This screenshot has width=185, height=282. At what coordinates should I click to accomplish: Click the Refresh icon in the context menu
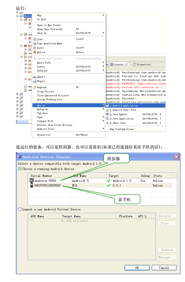pos(35,87)
